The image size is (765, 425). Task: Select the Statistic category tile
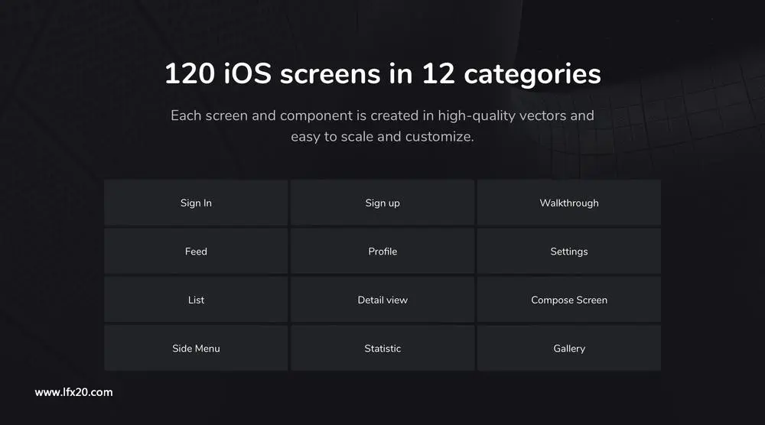(x=382, y=349)
